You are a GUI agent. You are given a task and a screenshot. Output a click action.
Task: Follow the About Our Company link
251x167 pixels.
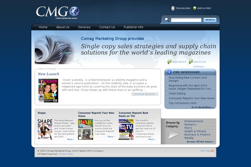tap(199, 64)
